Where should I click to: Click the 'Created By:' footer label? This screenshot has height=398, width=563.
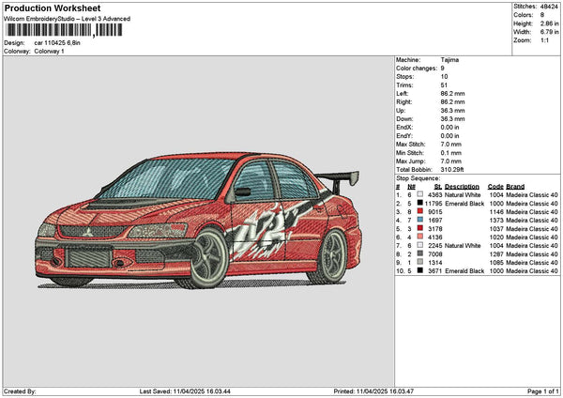click(20, 391)
